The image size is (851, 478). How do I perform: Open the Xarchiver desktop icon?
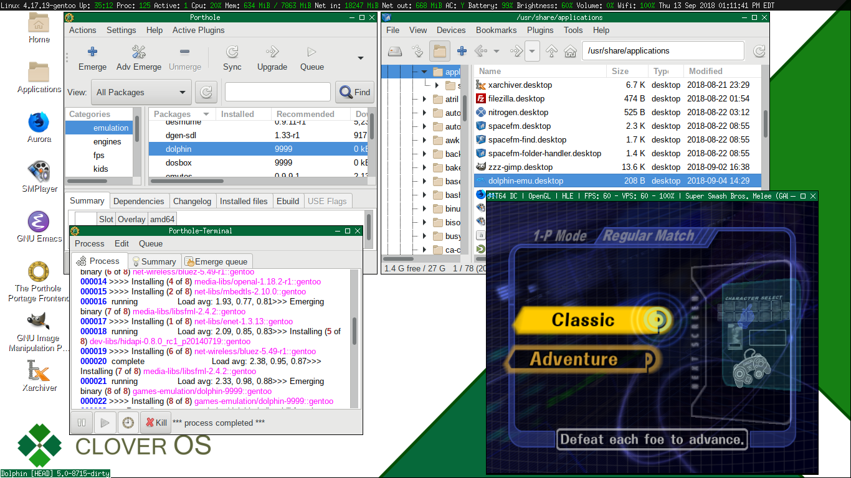point(39,371)
